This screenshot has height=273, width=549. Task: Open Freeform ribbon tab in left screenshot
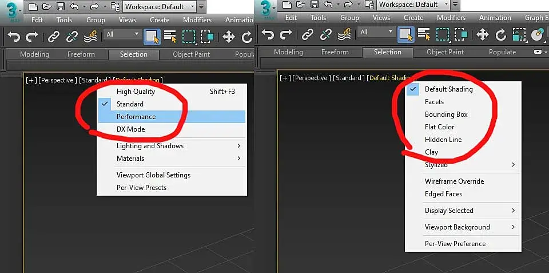[81, 54]
